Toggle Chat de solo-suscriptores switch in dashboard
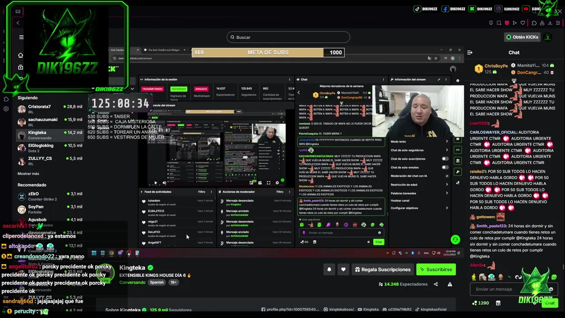This screenshot has width=565, height=318. (x=445, y=159)
